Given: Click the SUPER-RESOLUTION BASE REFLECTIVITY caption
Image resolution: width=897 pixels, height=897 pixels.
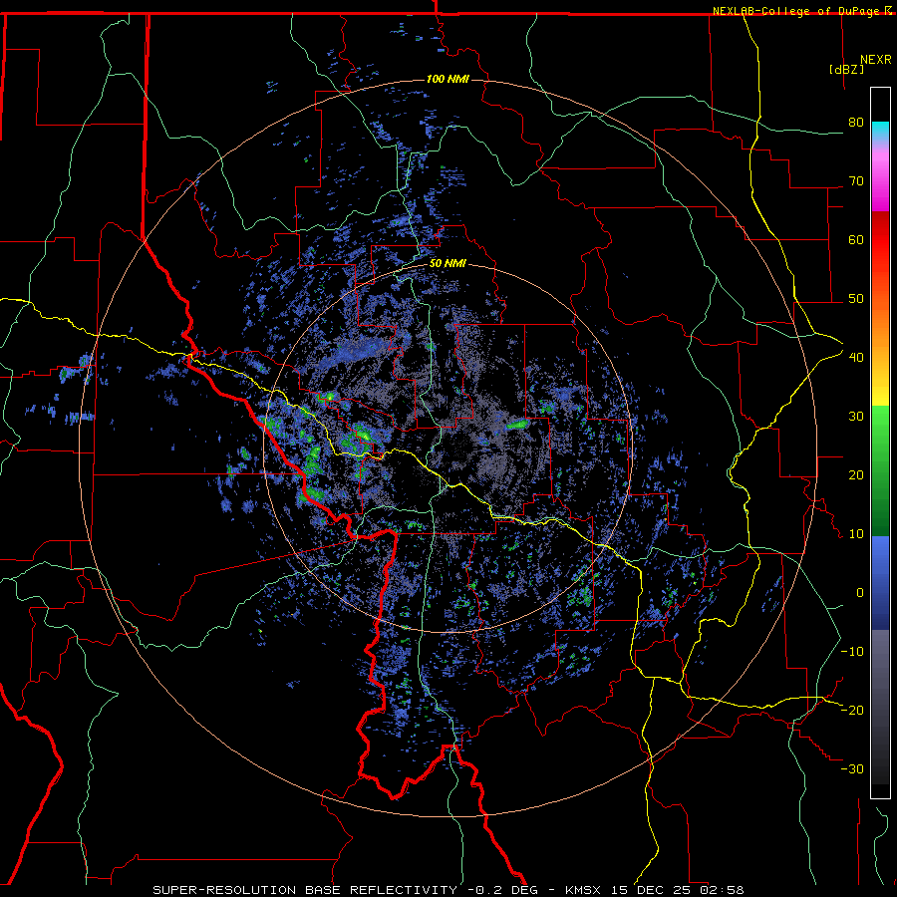Looking at the screenshot, I should tap(305, 890).
